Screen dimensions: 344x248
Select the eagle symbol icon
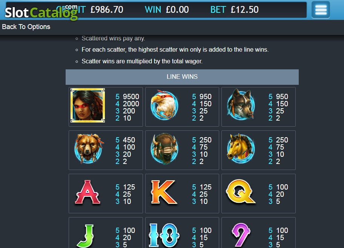164,105
